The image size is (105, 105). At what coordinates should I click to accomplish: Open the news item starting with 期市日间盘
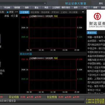96,71
